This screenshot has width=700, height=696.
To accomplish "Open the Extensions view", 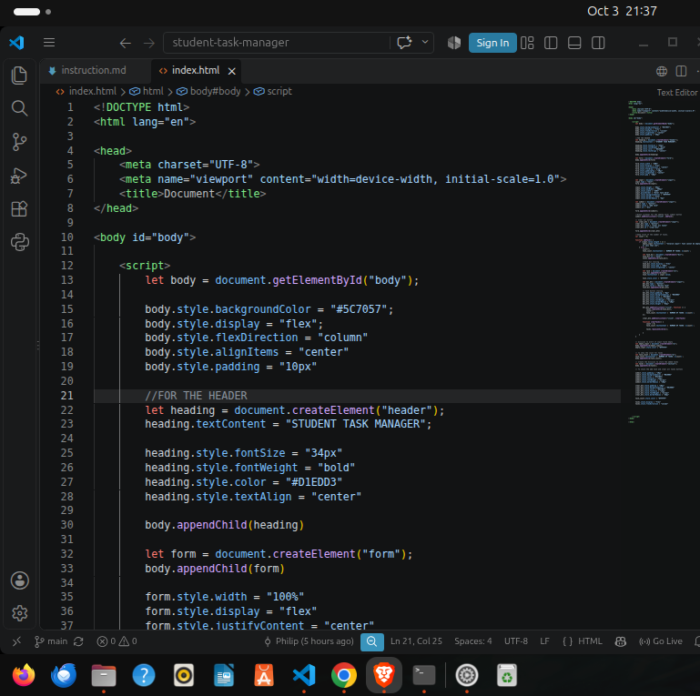I will [x=19, y=209].
